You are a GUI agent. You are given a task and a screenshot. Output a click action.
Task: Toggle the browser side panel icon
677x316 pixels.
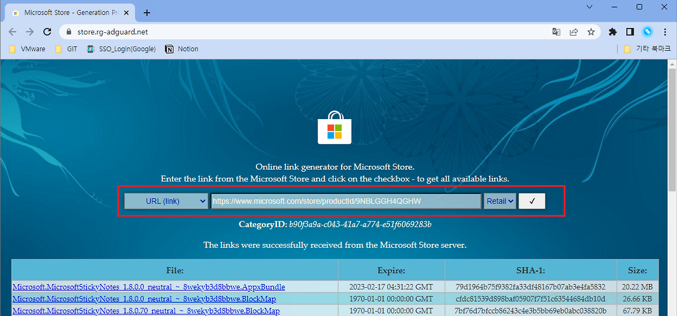630,32
